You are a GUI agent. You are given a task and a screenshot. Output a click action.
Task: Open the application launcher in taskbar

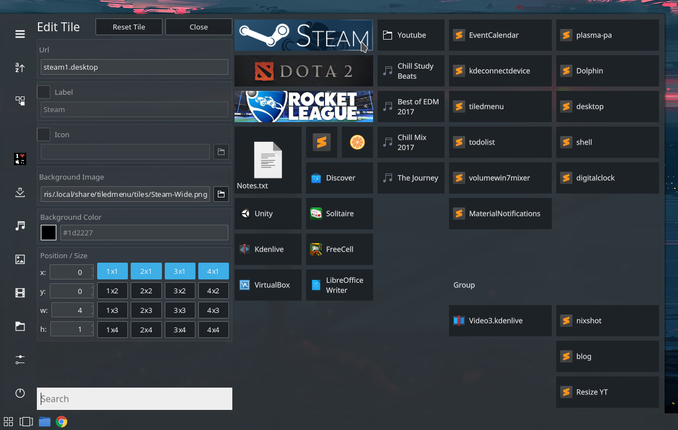point(8,422)
